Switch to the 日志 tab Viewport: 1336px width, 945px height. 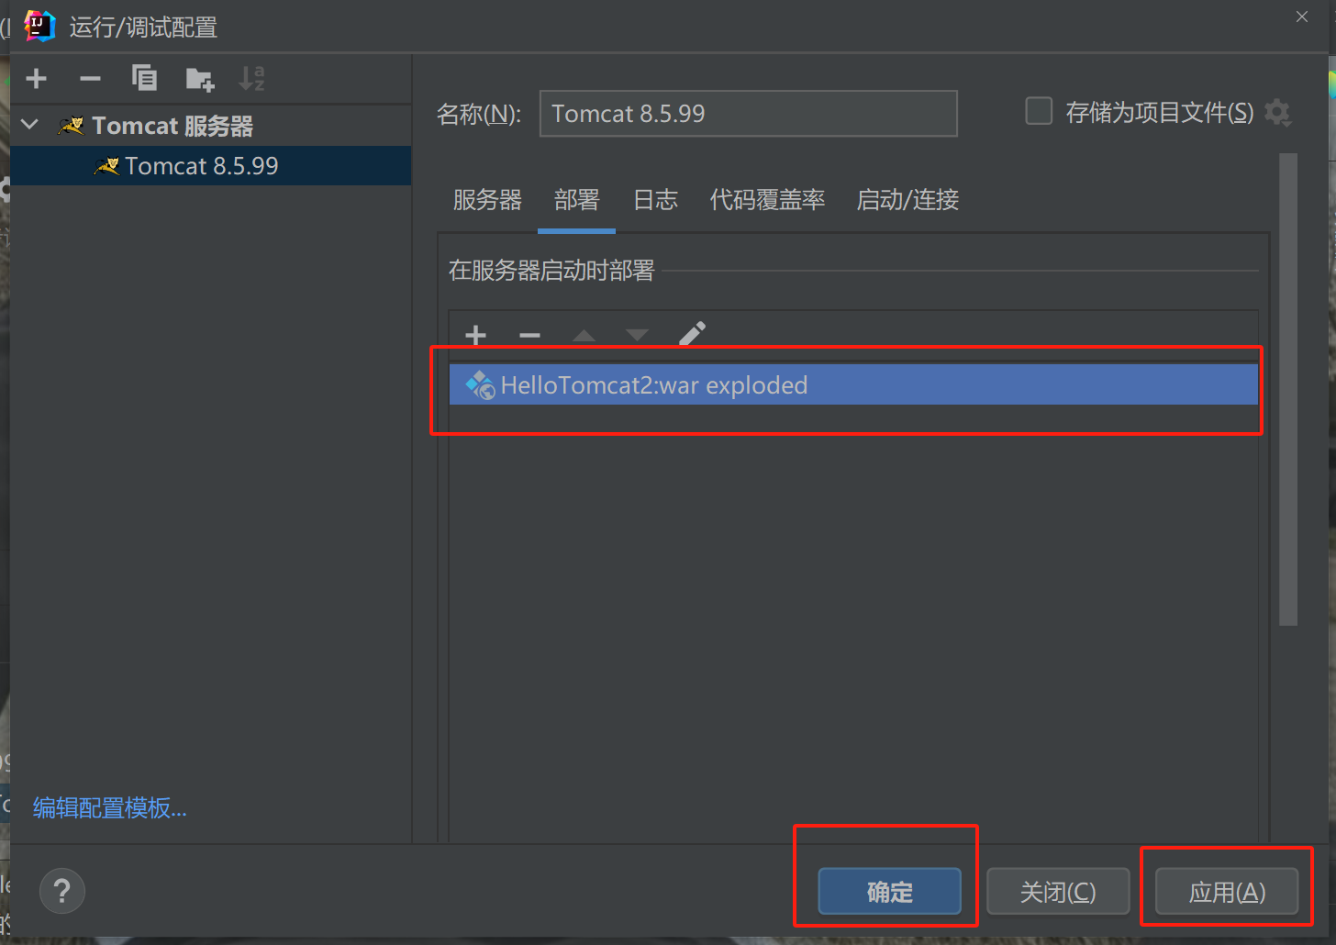pyautogui.click(x=655, y=200)
